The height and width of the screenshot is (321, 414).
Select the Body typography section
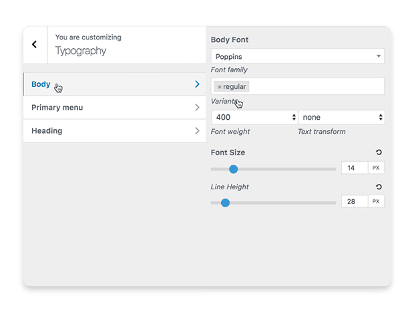[115, 84]
